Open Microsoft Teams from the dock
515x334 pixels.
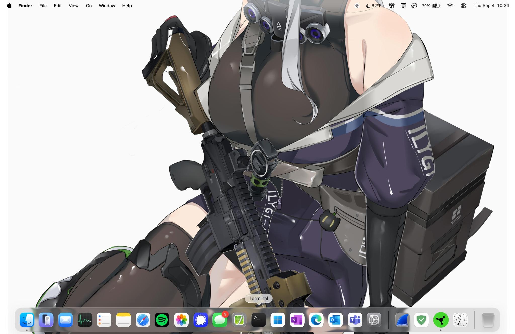(x=355, y=320)
